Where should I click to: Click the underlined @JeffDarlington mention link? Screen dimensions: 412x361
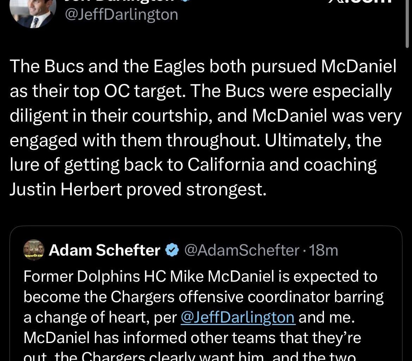[238, 317]
